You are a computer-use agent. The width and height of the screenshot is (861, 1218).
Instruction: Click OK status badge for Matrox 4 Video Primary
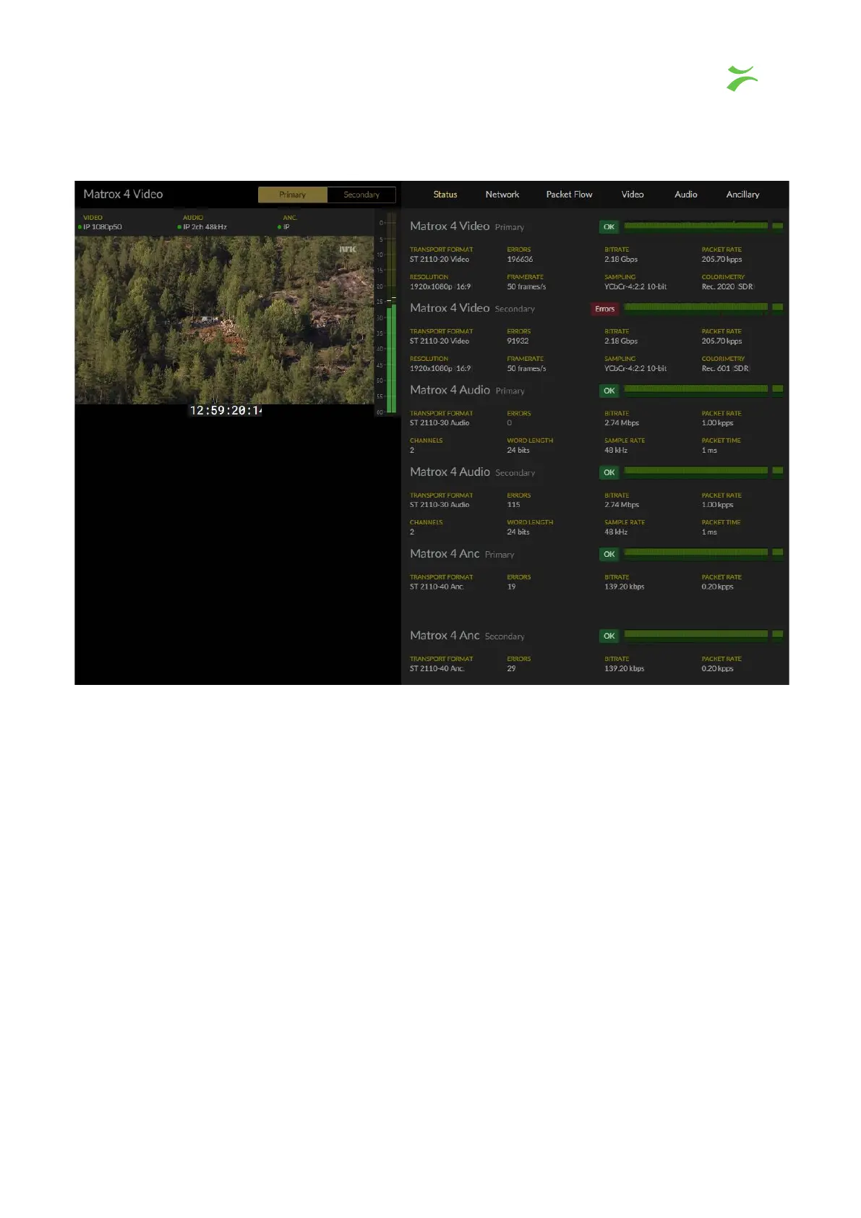tap(609, 227)
